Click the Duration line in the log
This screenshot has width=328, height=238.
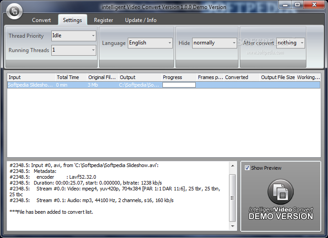click(x=86, y=183)
